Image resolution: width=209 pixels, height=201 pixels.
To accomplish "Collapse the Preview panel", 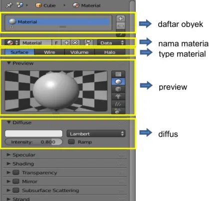I will tap(9, 63).
